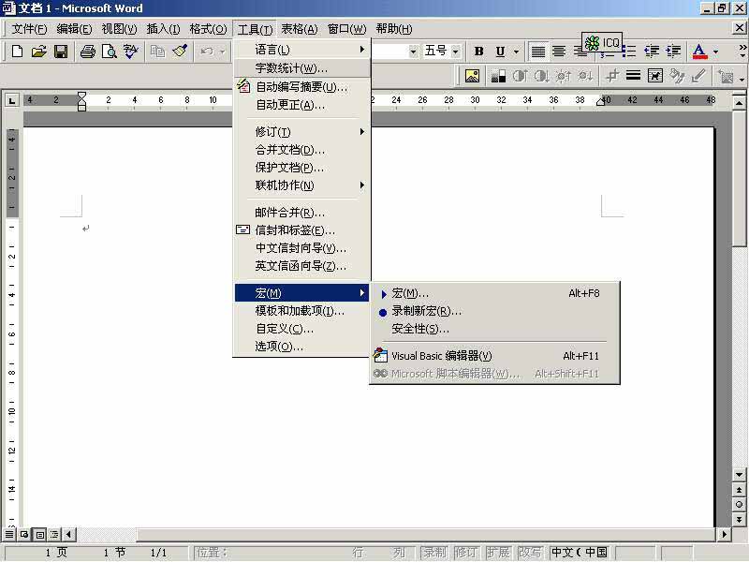
Task: Toggle bold formatting
Action: 478,53
